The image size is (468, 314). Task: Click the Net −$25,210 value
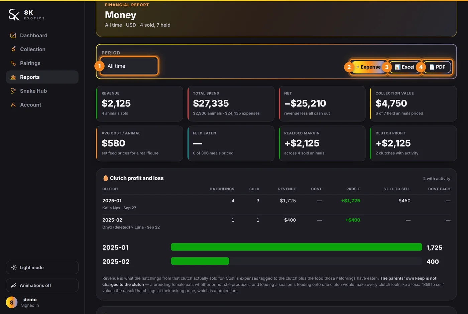click(x=305, y=103)
